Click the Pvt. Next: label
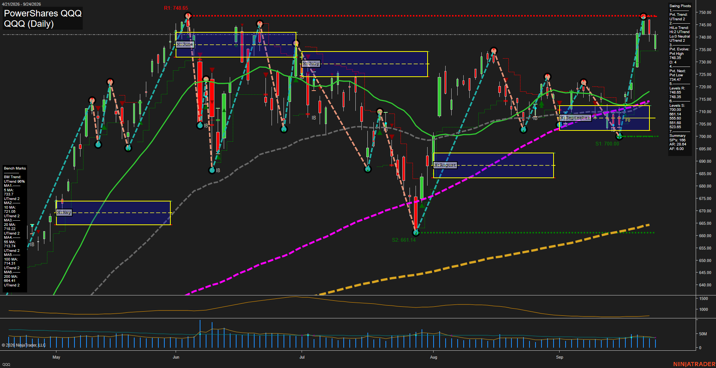Screen dimensions: 716x368 click(x=677, y=71)
